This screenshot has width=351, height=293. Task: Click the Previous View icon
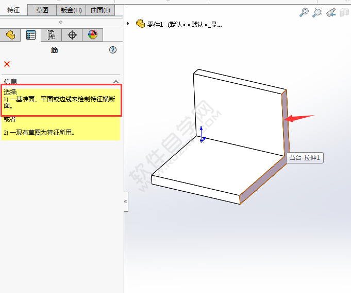(331, 12)
